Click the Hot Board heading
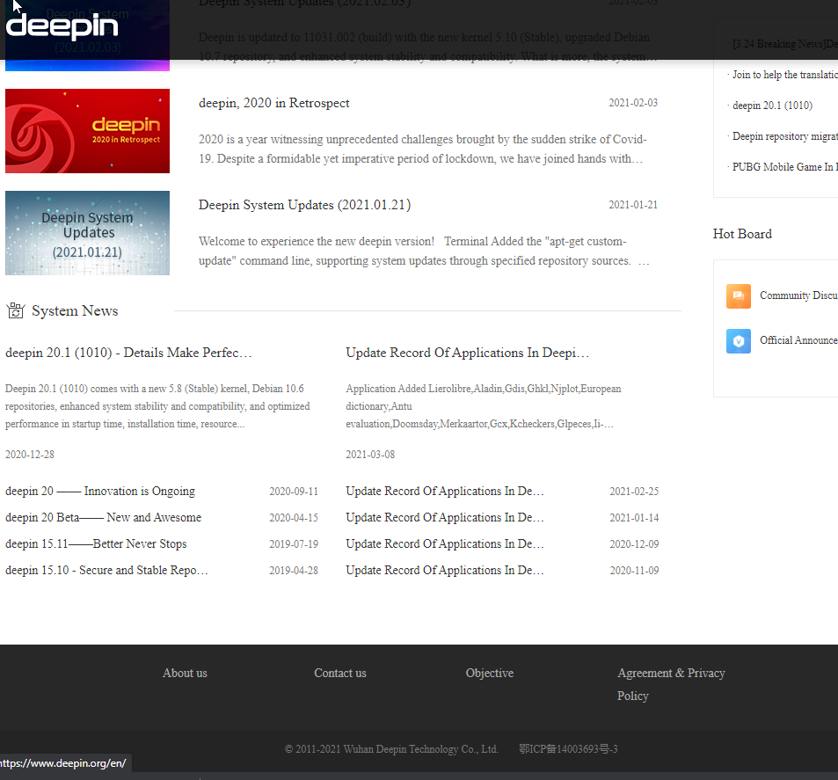This screenshot has width=838, height=780. coord(742,234)
